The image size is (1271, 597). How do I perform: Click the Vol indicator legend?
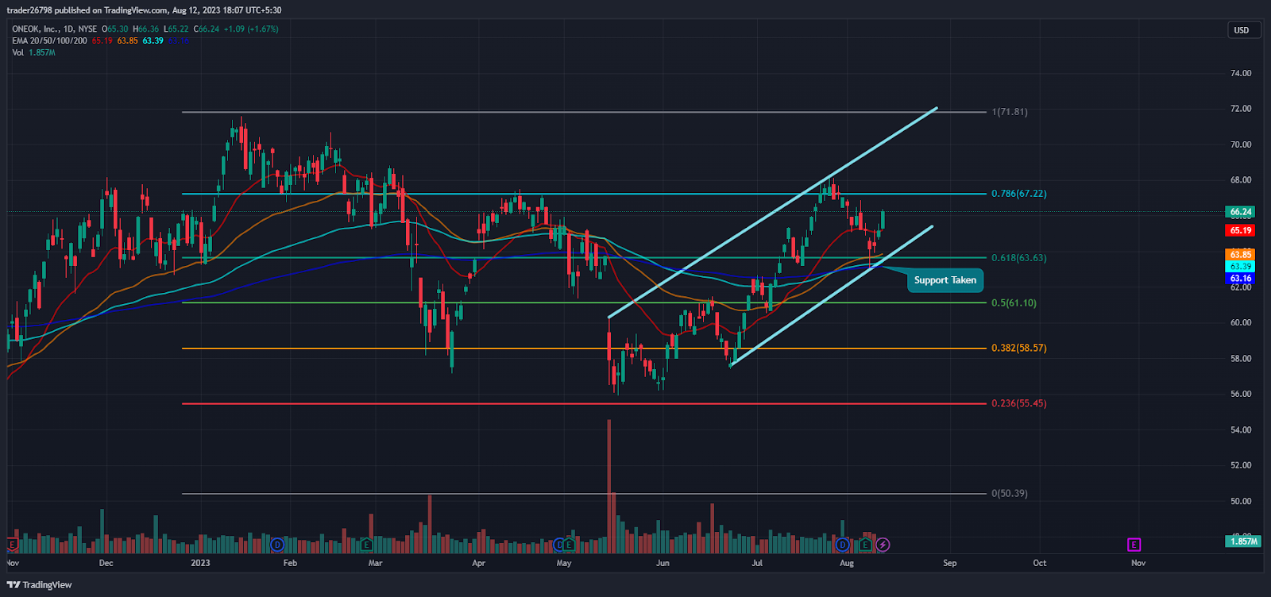(17, 52)
